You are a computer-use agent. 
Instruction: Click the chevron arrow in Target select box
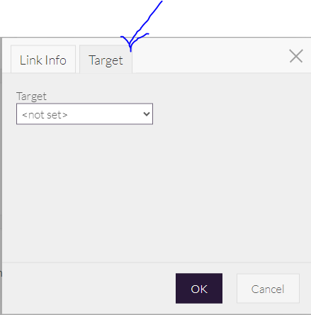147,114
